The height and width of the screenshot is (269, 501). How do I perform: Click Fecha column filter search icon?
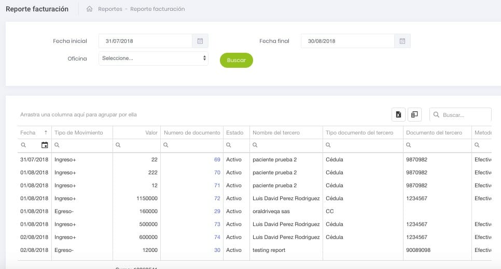tap(23, 145)
